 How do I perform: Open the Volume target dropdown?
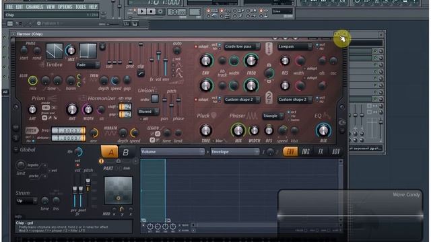pyautogui.click(x=172, y=152)
